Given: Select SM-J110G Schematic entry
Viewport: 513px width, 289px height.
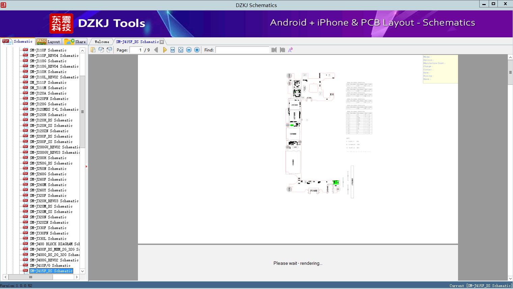Looking at the screenshot, I should 48,61.
